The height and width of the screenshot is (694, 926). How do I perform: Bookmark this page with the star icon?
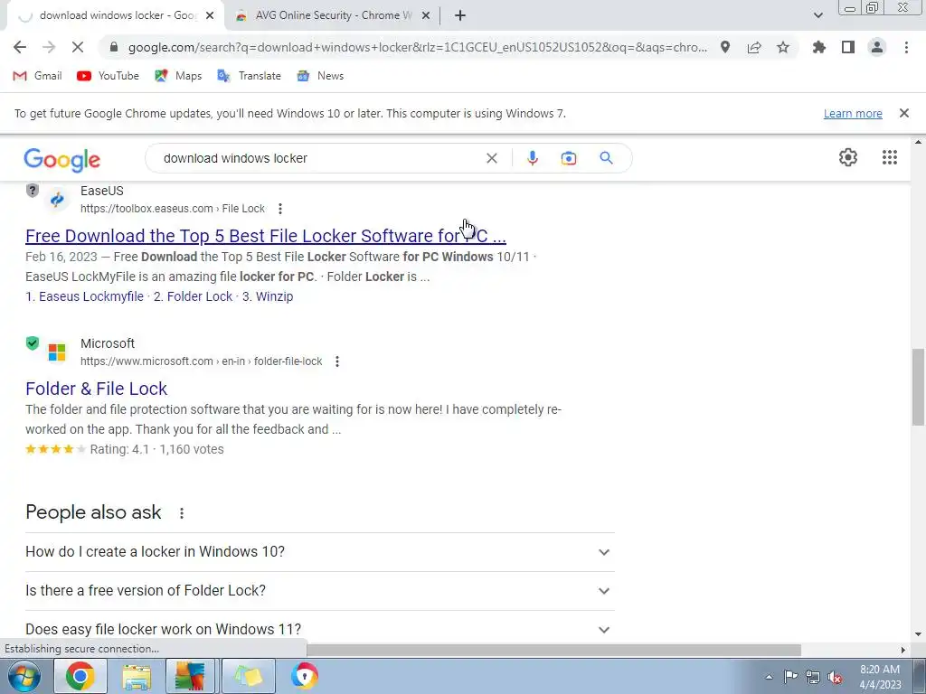point(783,47)
